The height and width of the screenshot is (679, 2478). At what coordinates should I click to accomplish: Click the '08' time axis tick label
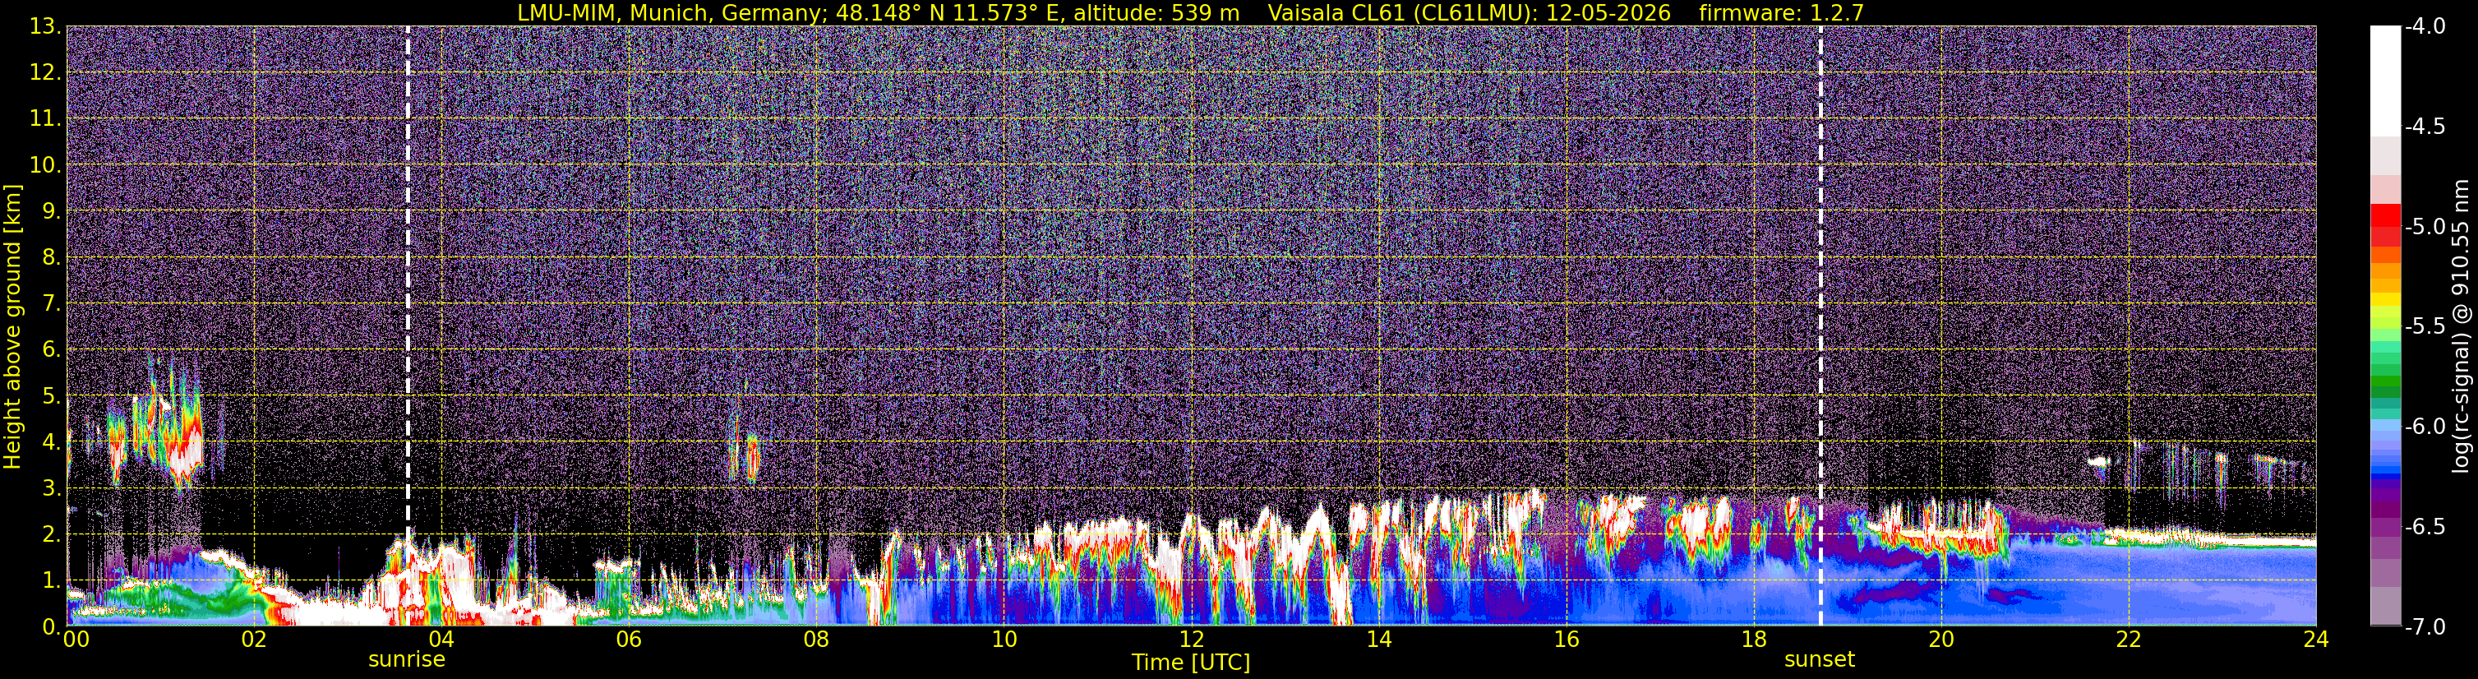(816, 640)
